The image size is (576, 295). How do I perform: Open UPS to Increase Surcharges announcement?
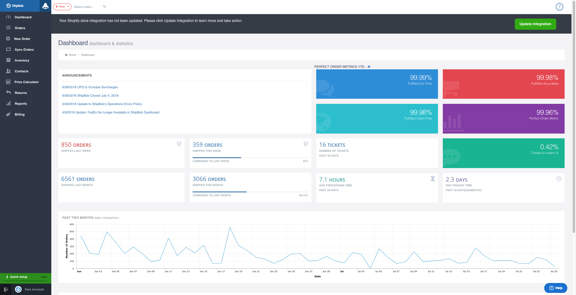tap(90, 87)
